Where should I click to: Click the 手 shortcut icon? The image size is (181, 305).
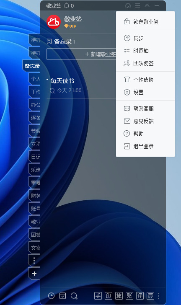tap(98, 296)
